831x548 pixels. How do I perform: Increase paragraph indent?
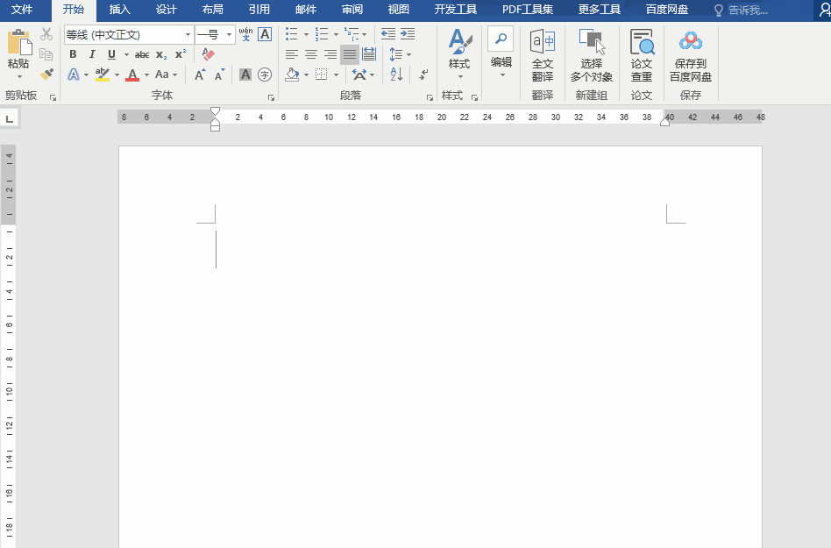(x=408, y=34)
